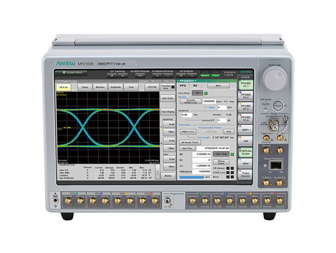The width and height of the screenshot is (336, 253).
Task: Open the Jitter measurement panel
Action: (x=246, y=163)
